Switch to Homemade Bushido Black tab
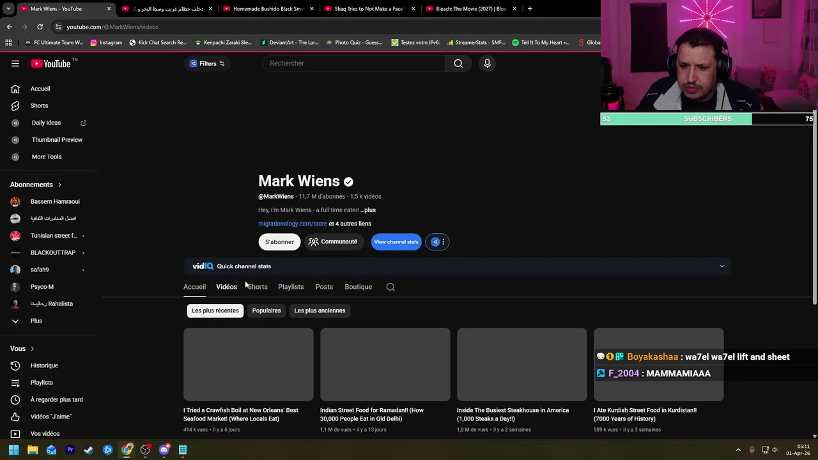This screenshot has width=818, height=460. click(267, 9)
